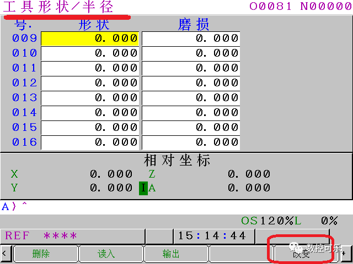The height and width of the screenshot is (264, 353).
Task: Click the N00000 sequence number
Action: [x=325, y=6]
